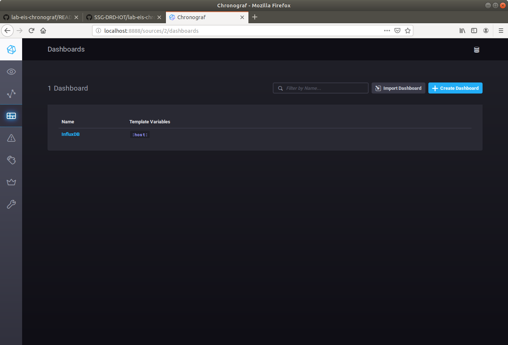Open the InfluxDB dashboard link
This screenshot has height=345, width=508.
pyautogui.click(x=70, y=134)
